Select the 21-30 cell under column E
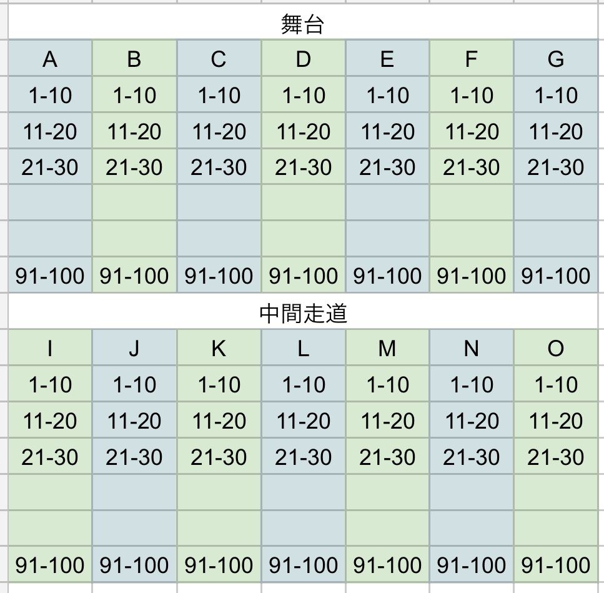 [x=387, y=166]
